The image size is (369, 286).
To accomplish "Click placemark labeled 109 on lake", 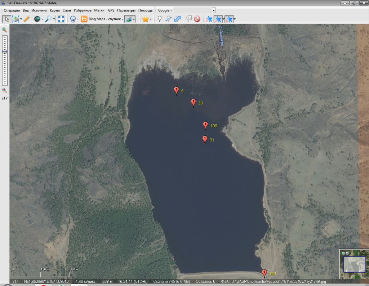I will [x=205, y=125].
